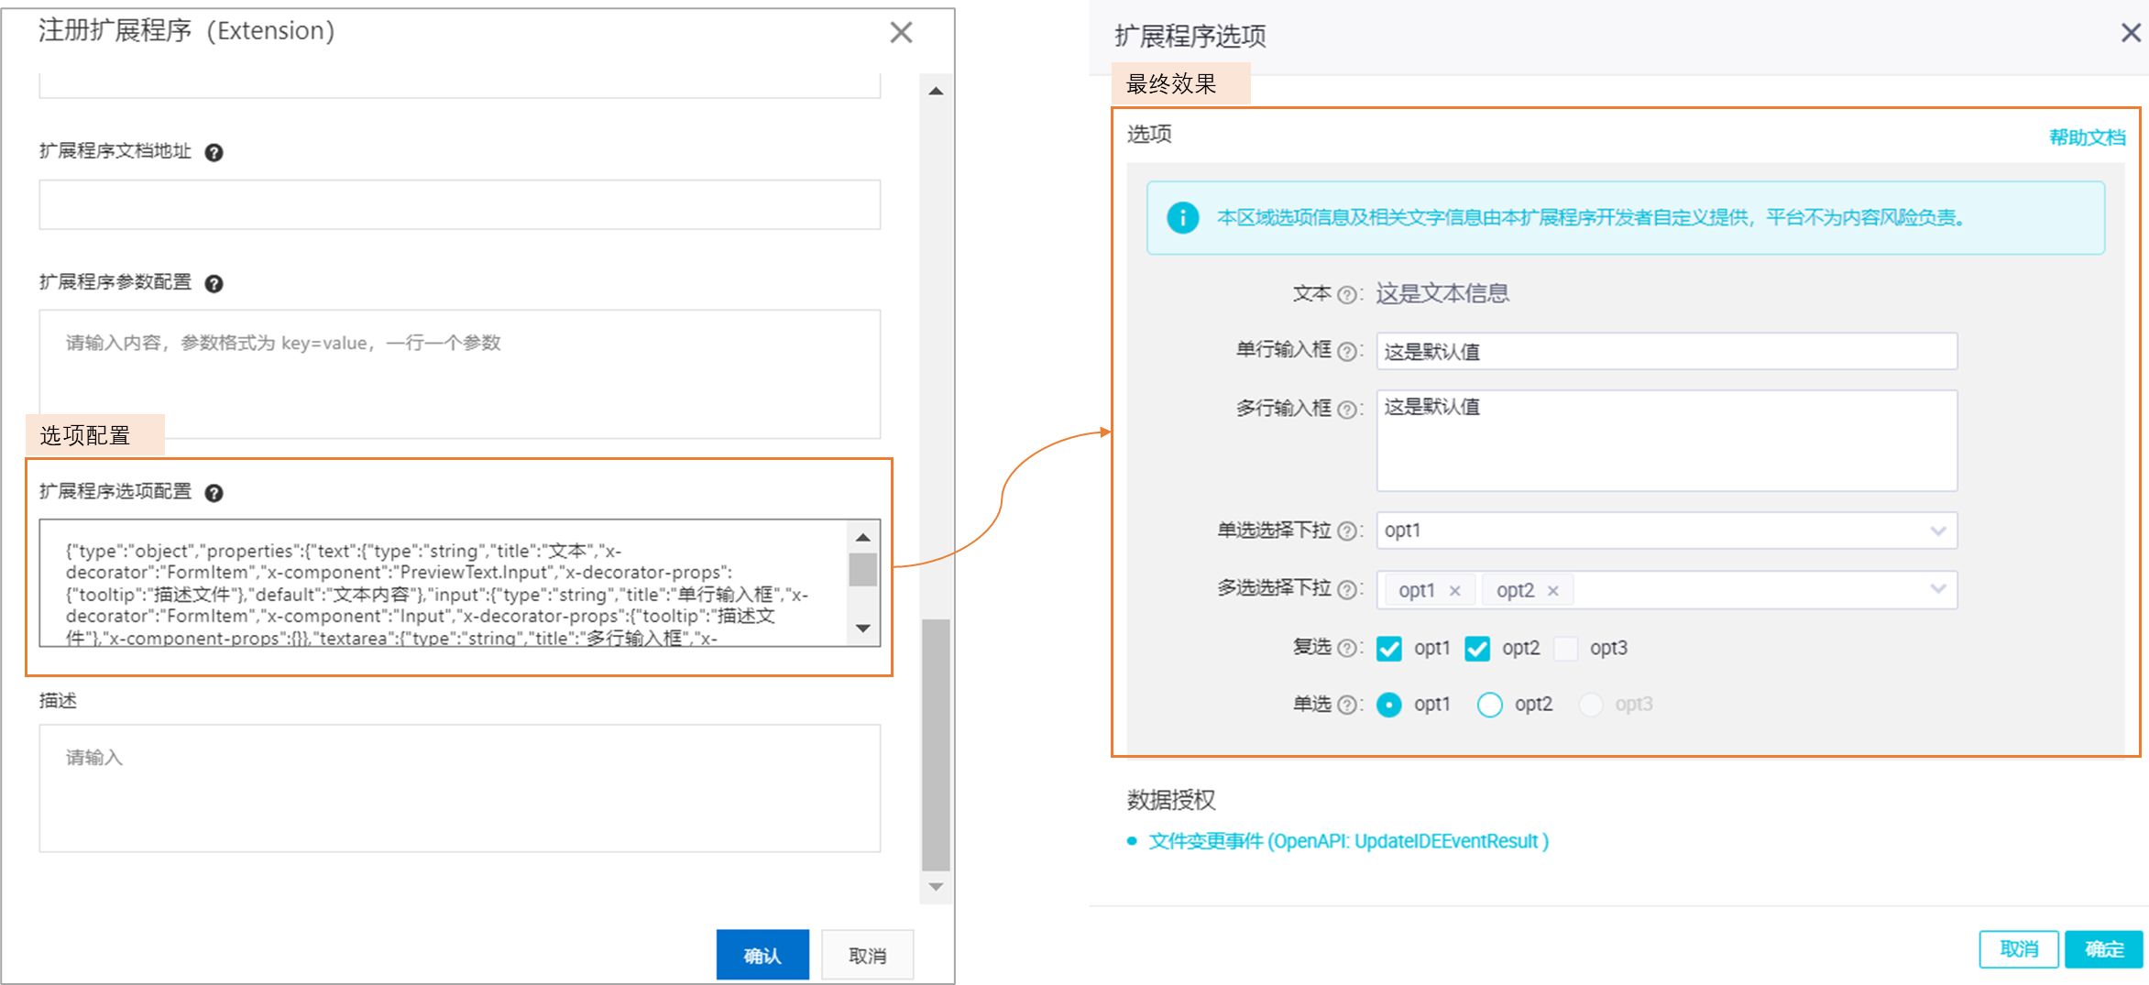Click the JSON textarea scroll up arrow
2149x985 pixels.
click(x=862, y=537)
